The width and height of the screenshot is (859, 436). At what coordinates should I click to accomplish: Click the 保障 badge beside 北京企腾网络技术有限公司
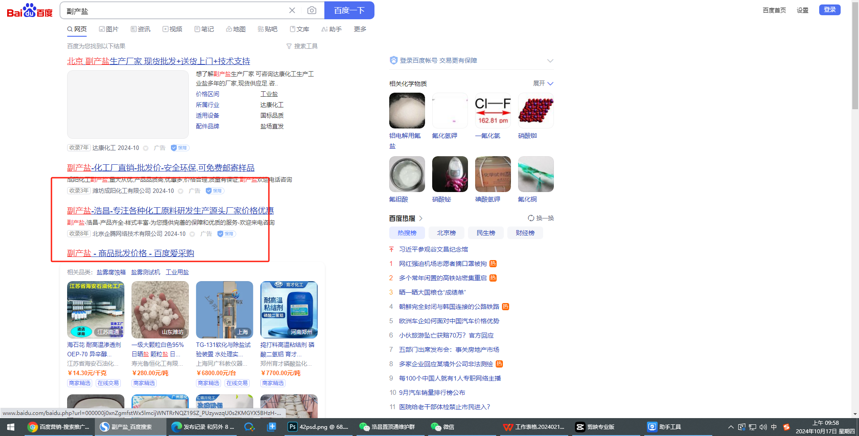(226, 234)
